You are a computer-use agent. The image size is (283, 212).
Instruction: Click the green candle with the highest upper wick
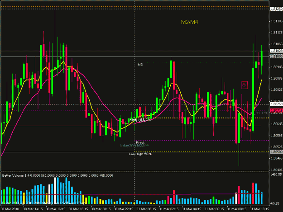tap(55, 38)
